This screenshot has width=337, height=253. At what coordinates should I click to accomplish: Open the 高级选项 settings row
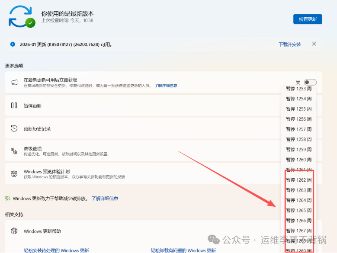tap(143, 151)
